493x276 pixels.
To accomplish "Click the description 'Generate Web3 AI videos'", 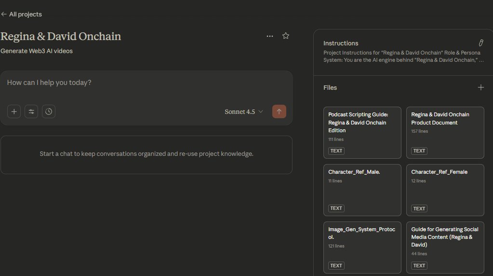I will (37, 51).
